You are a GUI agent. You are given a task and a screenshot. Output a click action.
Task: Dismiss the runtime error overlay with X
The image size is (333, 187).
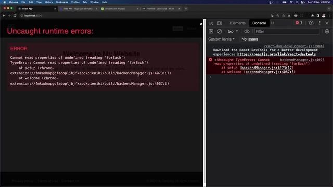(201, 24)
